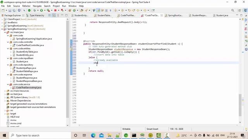This screenshot has height=139, width=248.
Task: Expand the Maven Dependencies node
Action: point(5,100)
